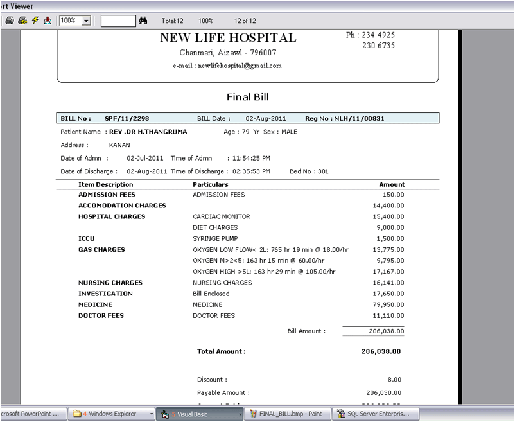Click the '12 of 12' page indicator

click(245, 21)
